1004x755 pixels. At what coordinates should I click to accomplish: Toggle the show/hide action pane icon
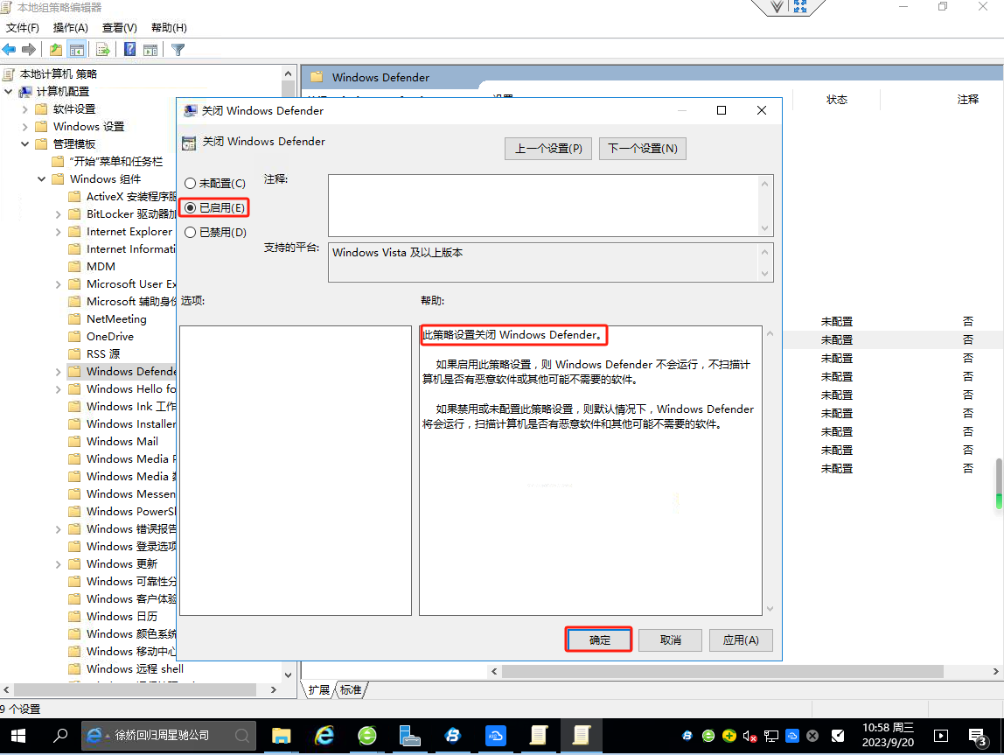(x=150, y=49)
